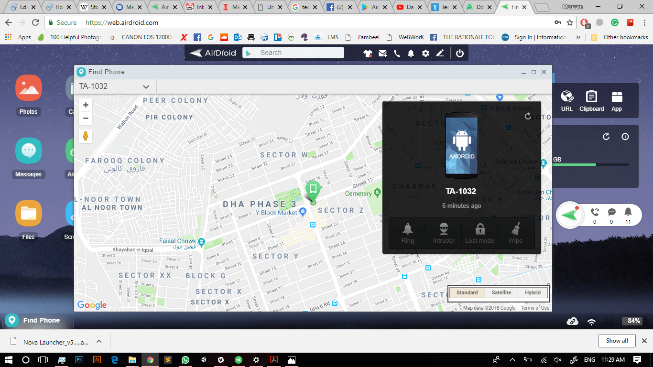Open the Terms of Use link
Image resolution: width=653 pixels, height=367 pixels.
click(535, 308)
